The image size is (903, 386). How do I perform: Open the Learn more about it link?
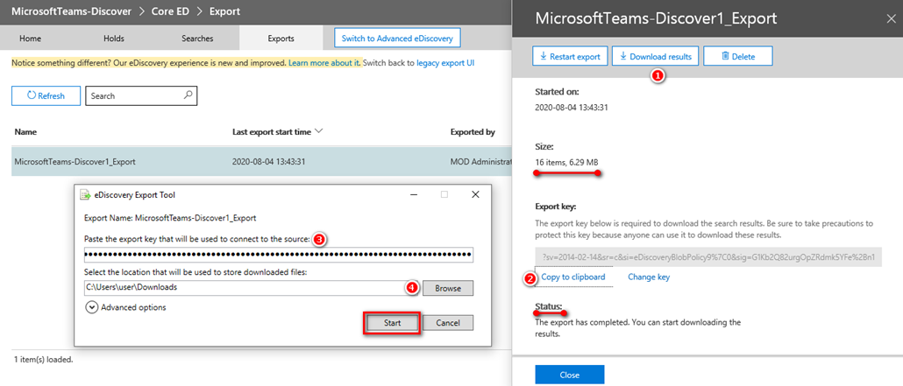(324, 63)
